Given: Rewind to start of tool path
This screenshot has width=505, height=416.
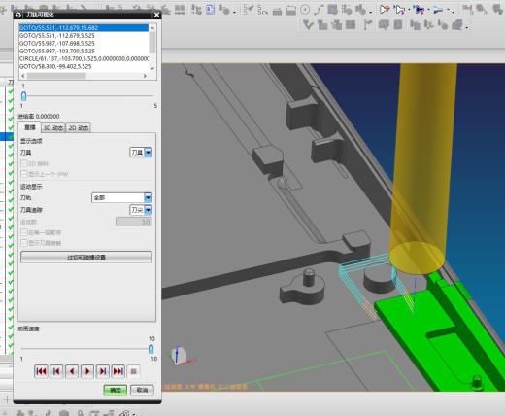Looking at the screenshot, I should 41,371.
